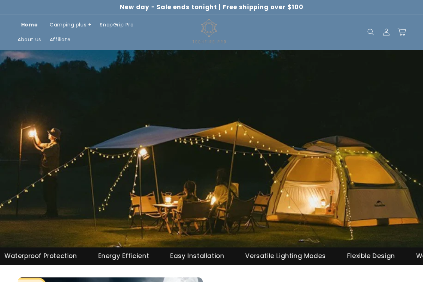
Task: Select the Easy Installation marquee text
Action: [197, 256]
